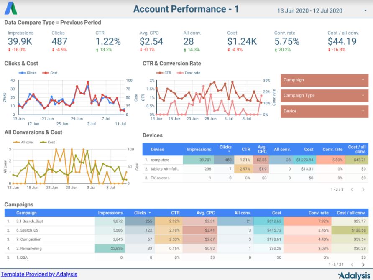Go to next page of Devices table
This screenshot has width=373, height=280.
363,189
